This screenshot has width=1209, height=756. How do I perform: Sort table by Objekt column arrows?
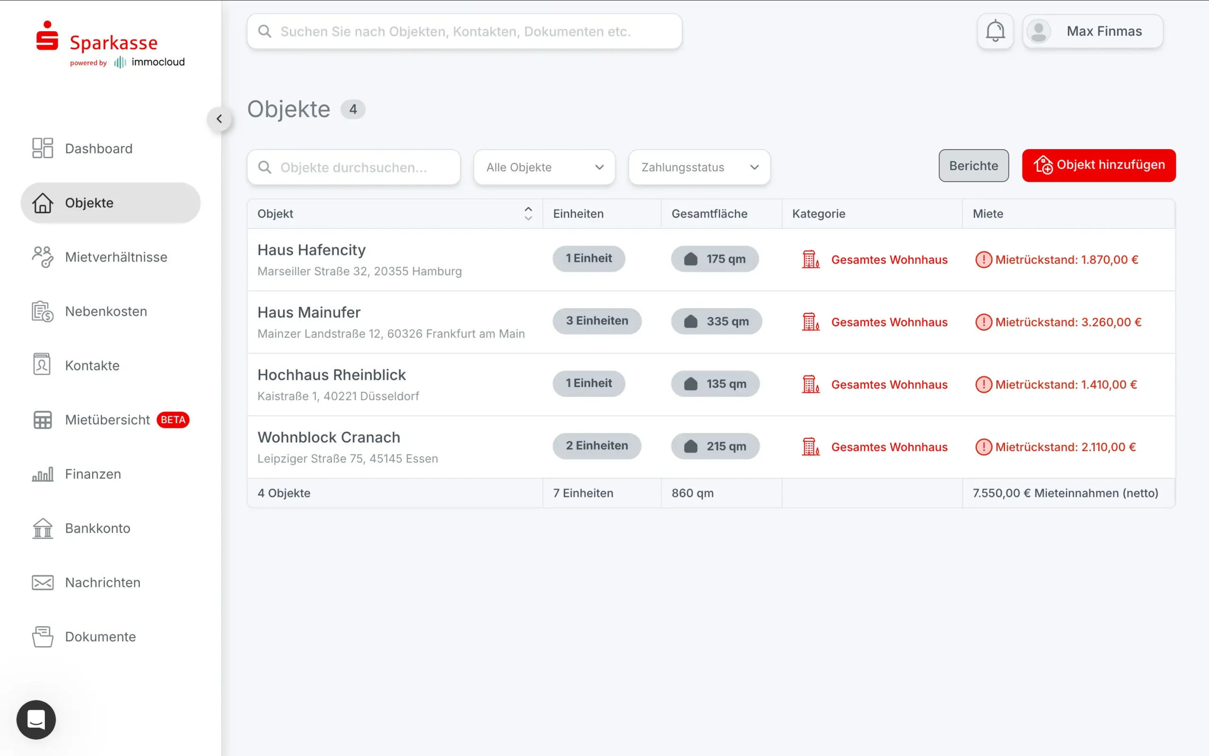click(528, 213)
